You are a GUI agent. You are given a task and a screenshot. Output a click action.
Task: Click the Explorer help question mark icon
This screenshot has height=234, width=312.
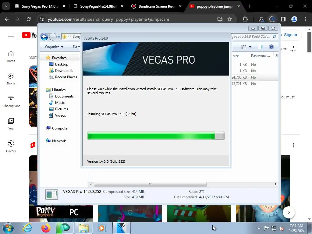coord(271,47)
